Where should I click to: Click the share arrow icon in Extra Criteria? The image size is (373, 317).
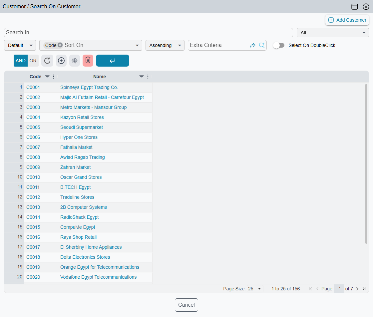(x=253, y=45)
